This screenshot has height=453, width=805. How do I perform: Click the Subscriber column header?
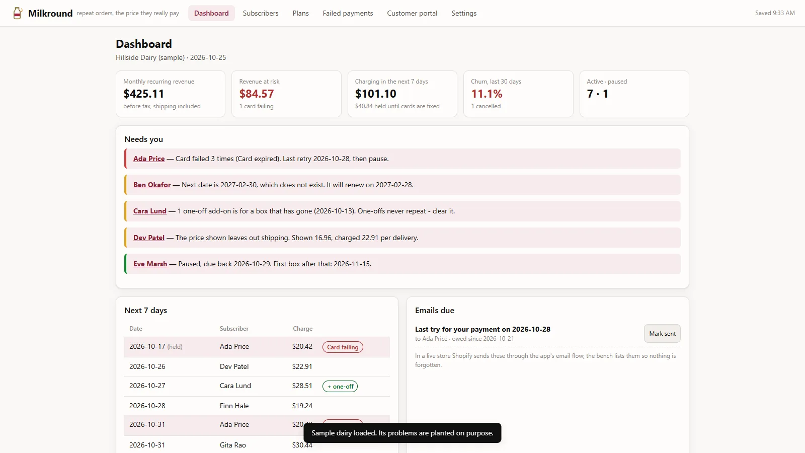[234, 329]
